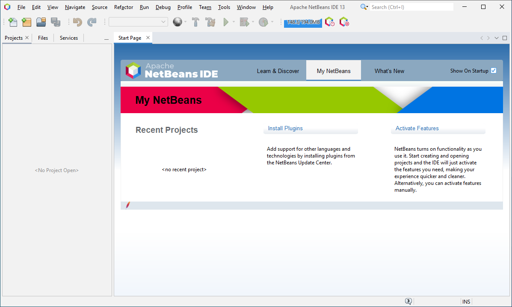Image resolution: width=512 pixels, height=307 pixels.
Task: Uncheck the Show On Startup checkbox
Action: [x=494, y=71]
